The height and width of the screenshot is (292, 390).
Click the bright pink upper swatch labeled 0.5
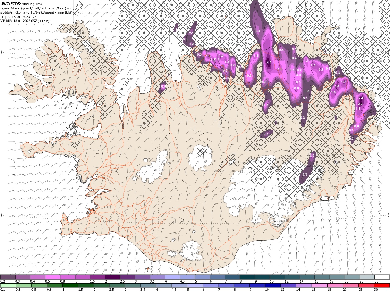(52, 277)
